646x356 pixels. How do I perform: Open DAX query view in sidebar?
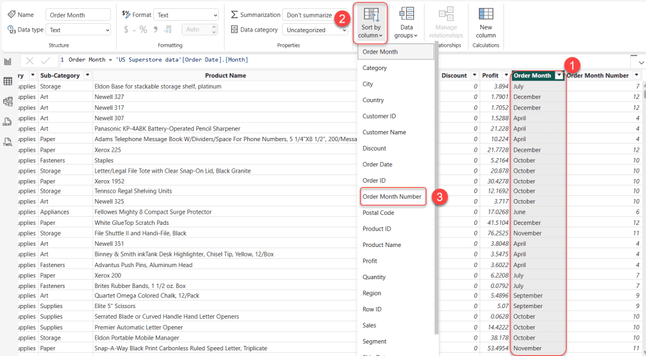pos(8,122)
